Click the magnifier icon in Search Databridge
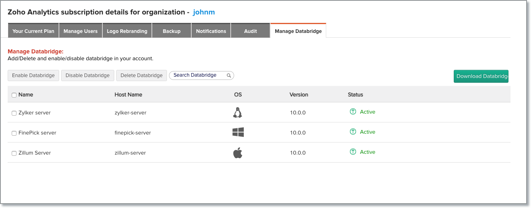This screenshot has height=208, width=531. tap(229, 75)
